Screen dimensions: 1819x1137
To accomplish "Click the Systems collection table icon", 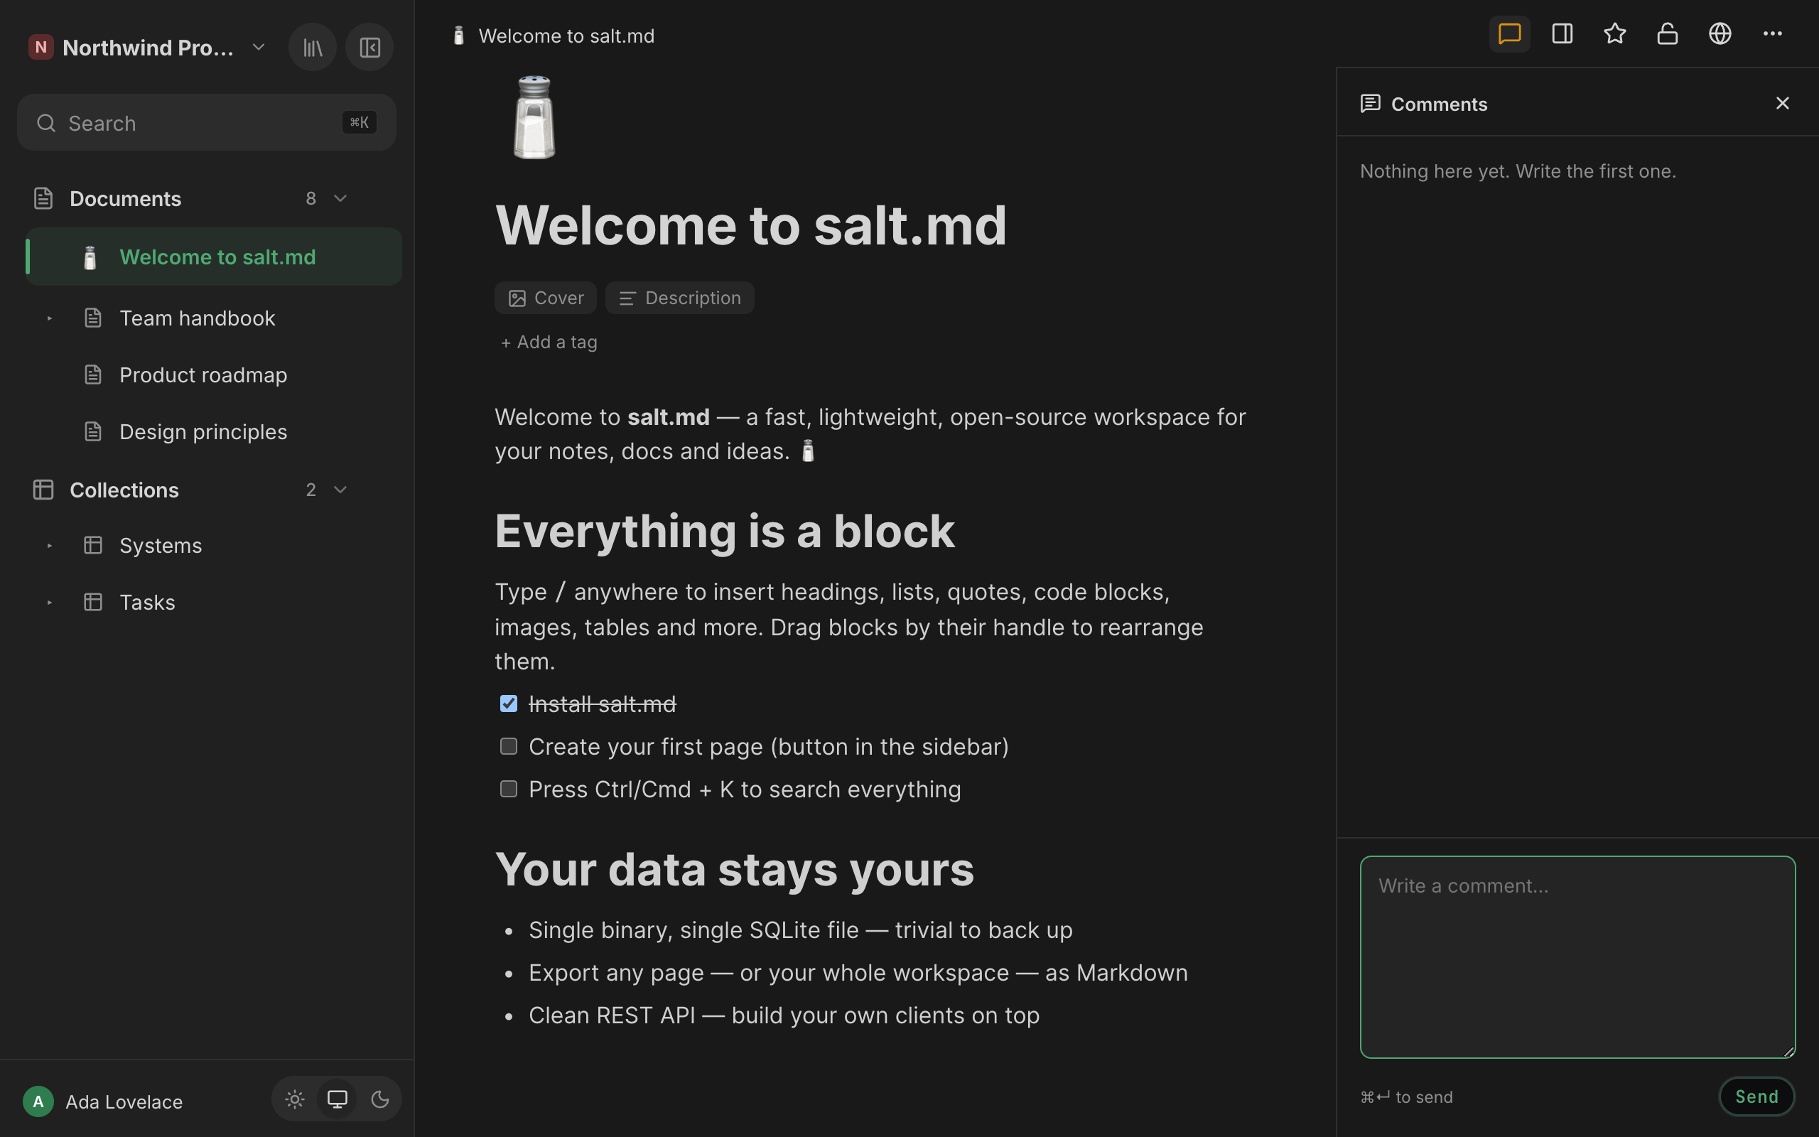I will (x=93, y=545).
